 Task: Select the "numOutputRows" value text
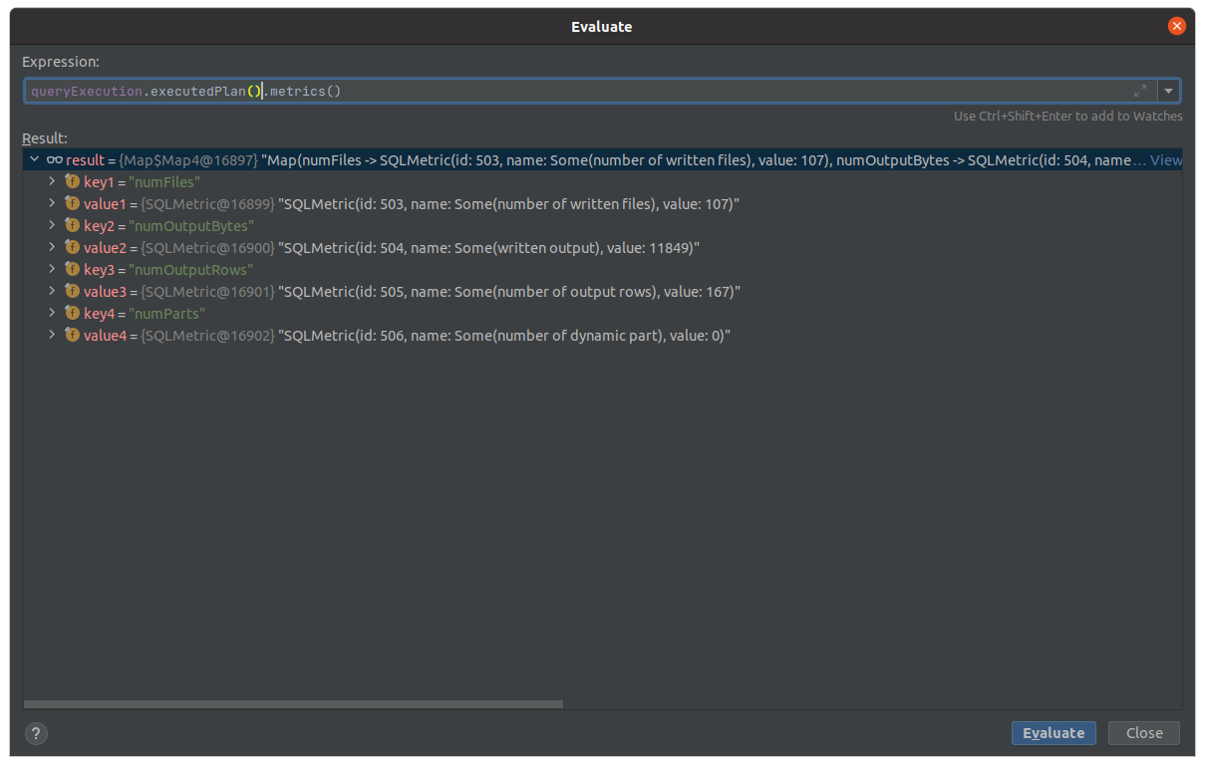[191, 270]
